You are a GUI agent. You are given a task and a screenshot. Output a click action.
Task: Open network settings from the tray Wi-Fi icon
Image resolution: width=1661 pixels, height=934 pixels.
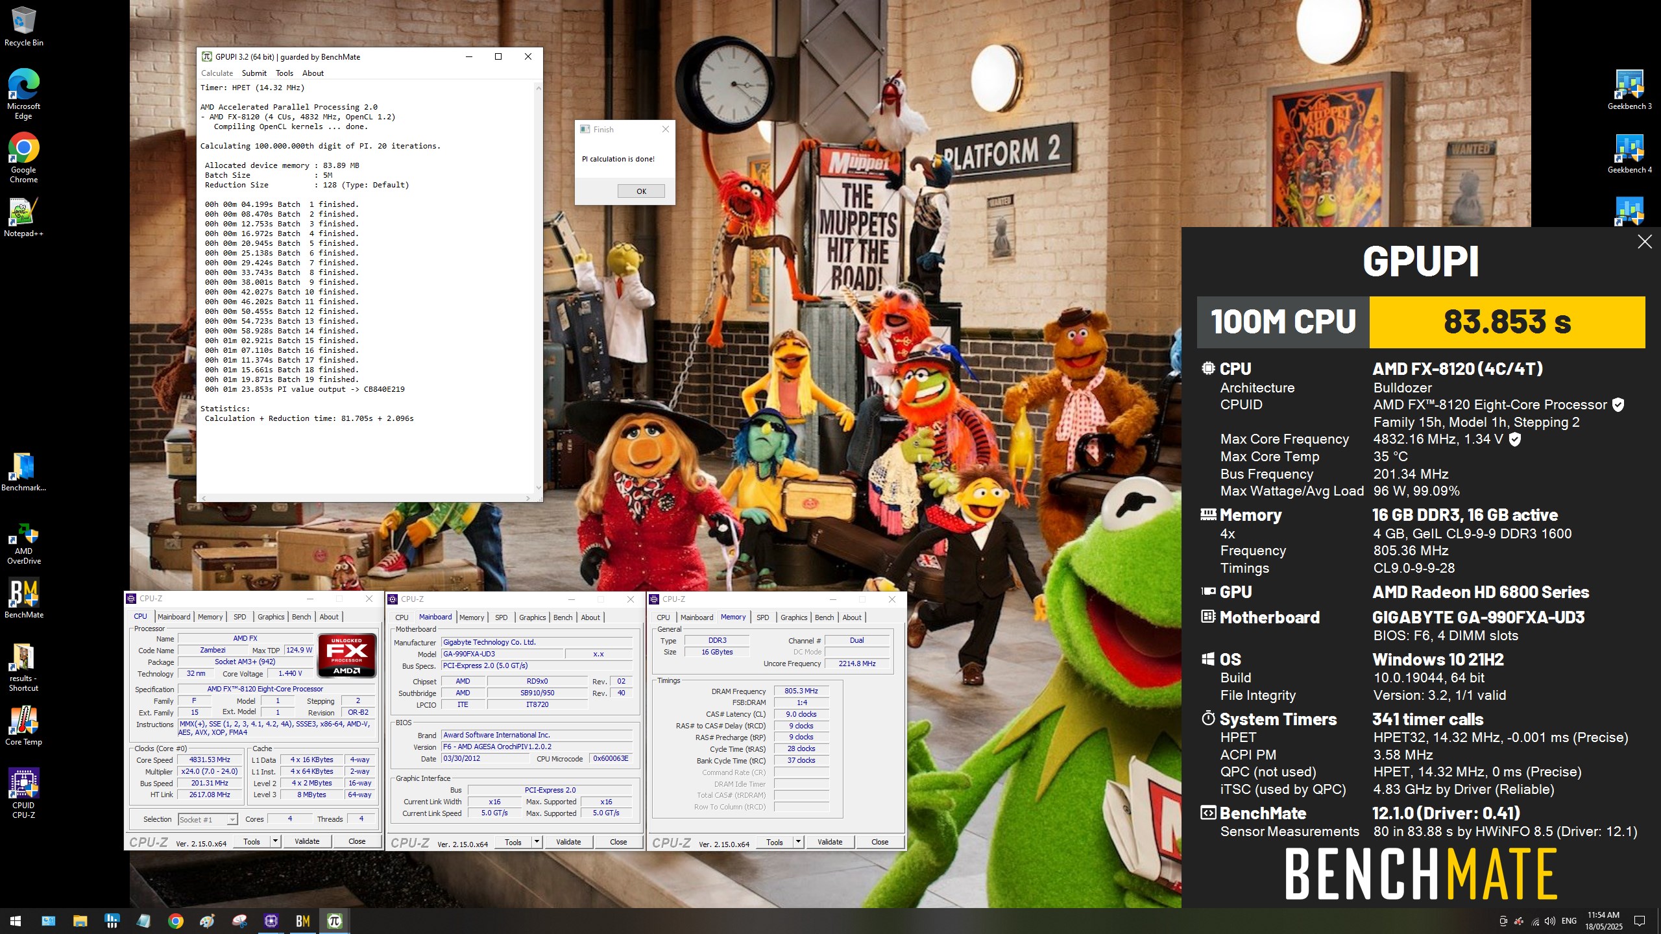(1534, 921)
